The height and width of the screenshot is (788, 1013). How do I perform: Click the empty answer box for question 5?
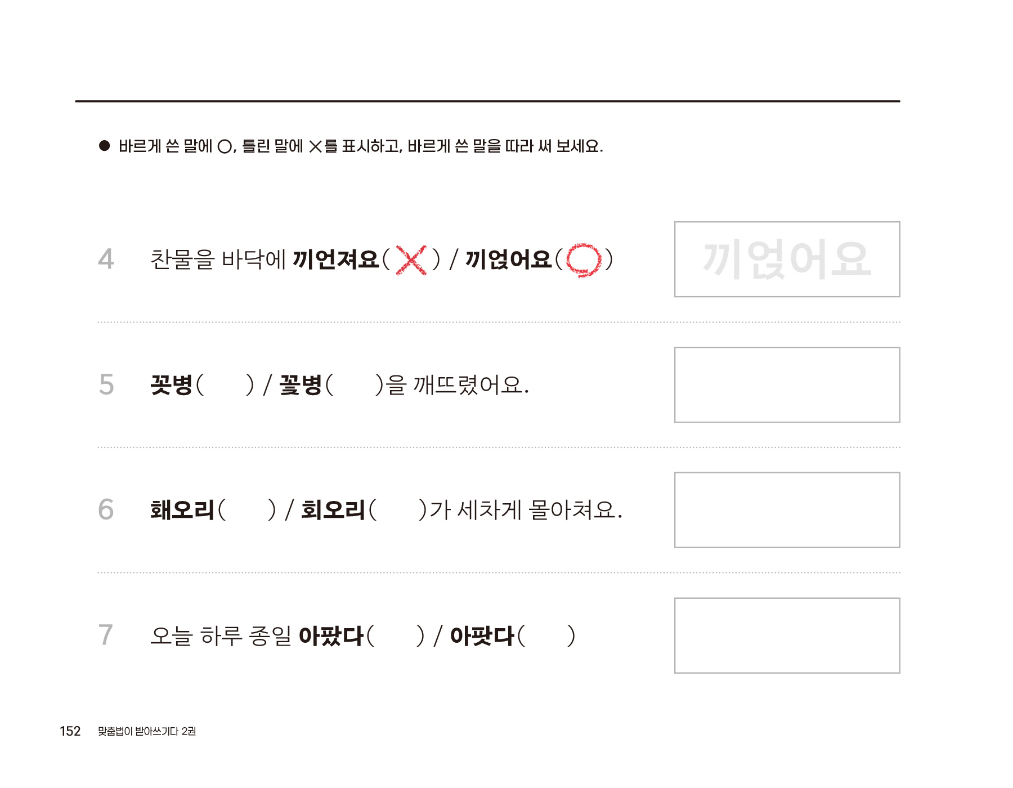(787, 385)
